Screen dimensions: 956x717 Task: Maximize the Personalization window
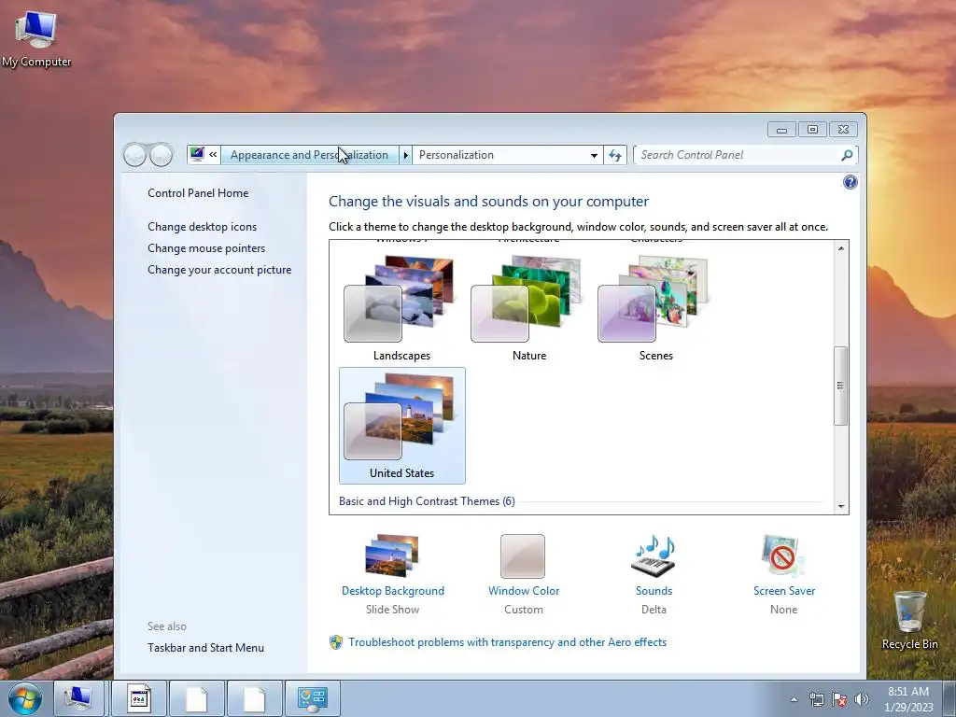812,129
